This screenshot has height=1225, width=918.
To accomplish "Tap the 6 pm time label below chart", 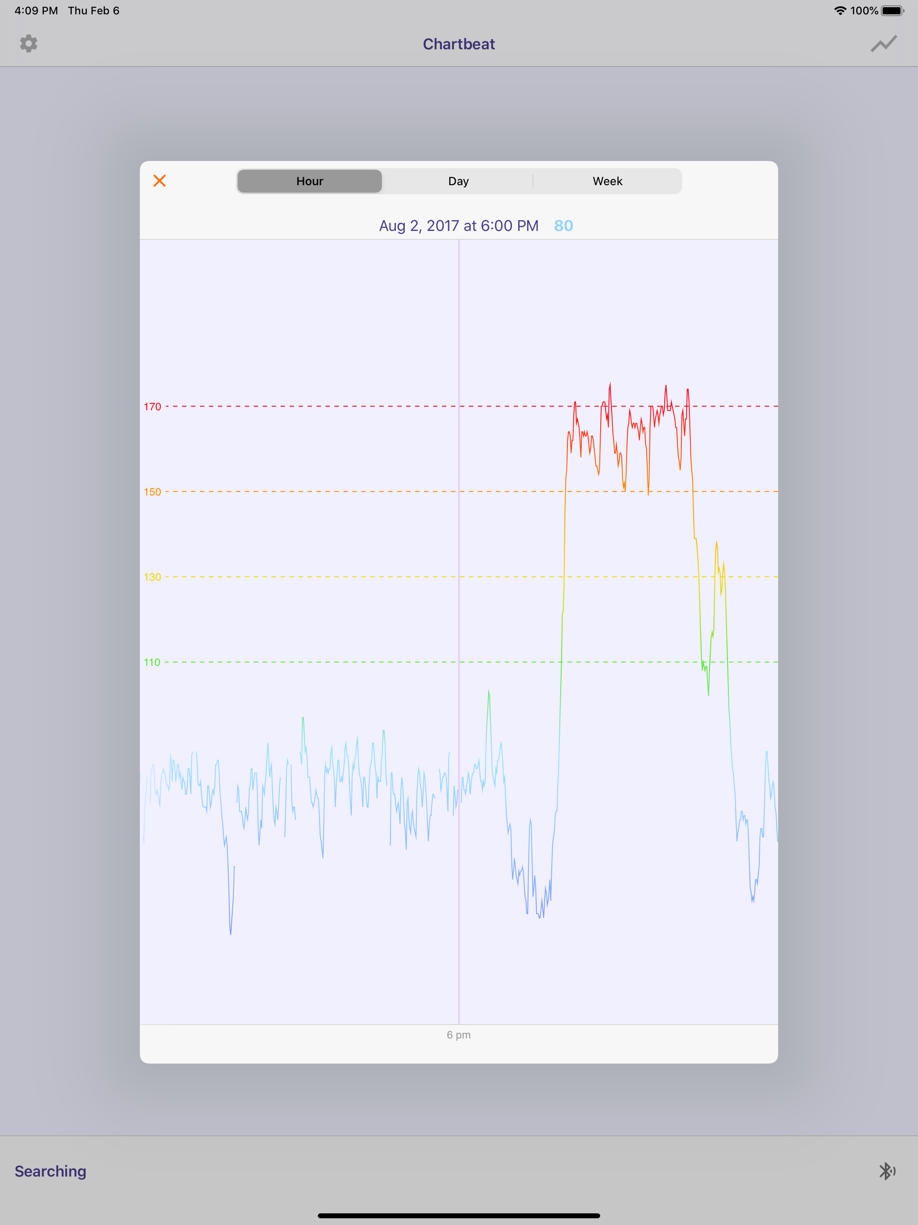I will (x=459, y=1034).
